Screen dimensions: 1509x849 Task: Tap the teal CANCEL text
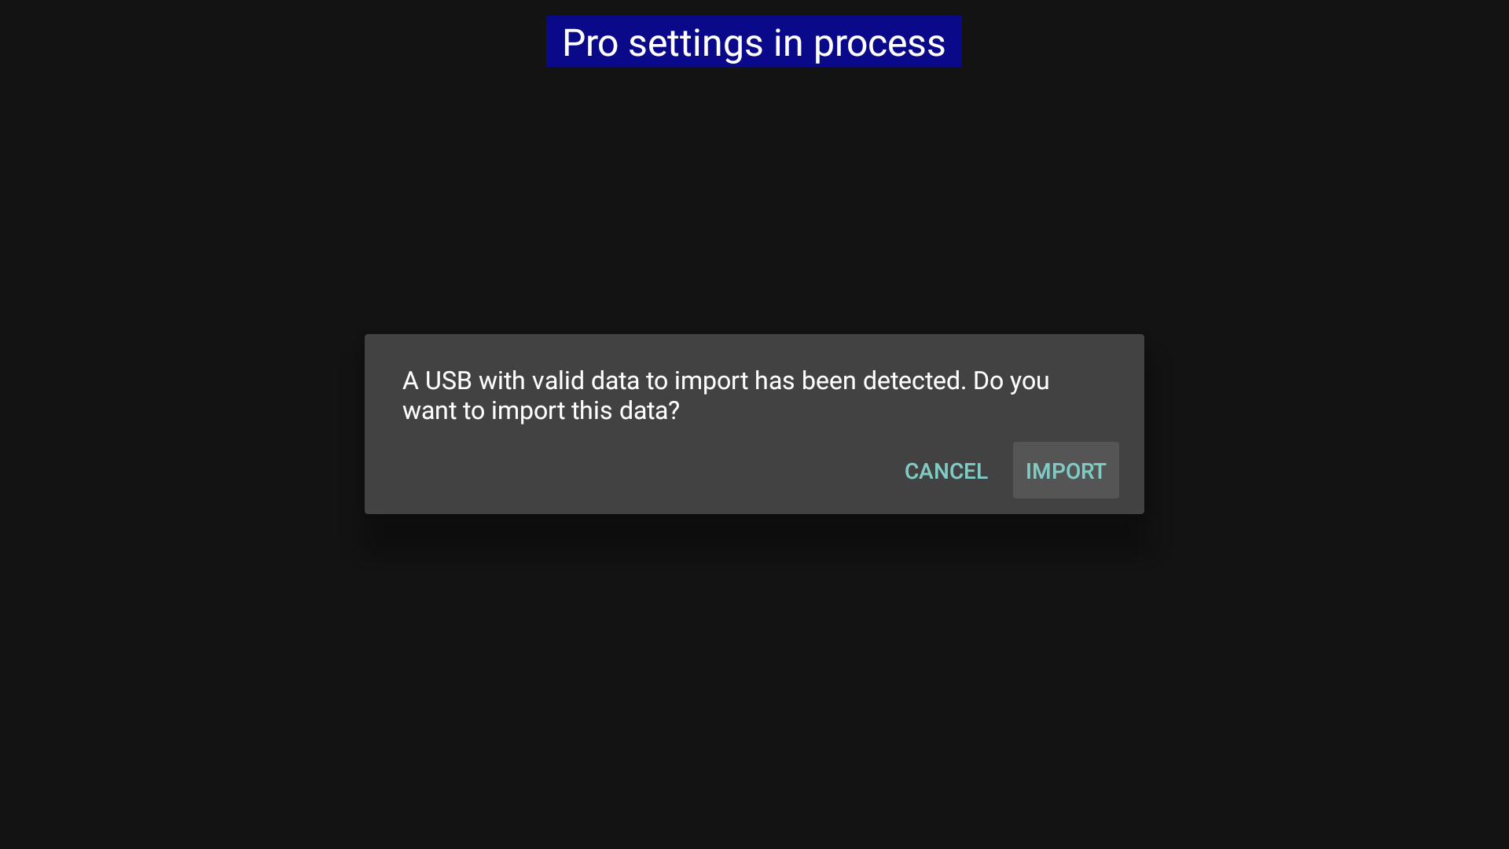pos(945,471)
